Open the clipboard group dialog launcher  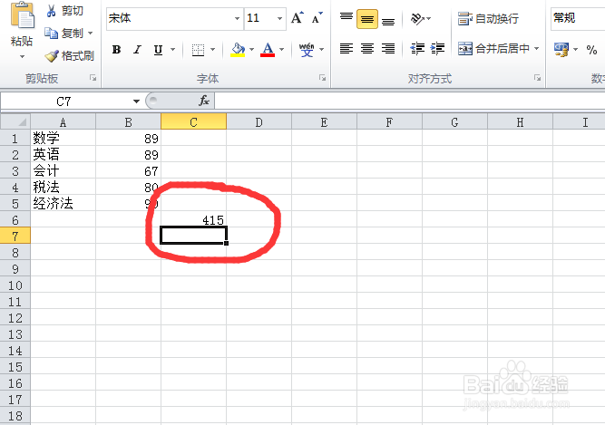93,78
